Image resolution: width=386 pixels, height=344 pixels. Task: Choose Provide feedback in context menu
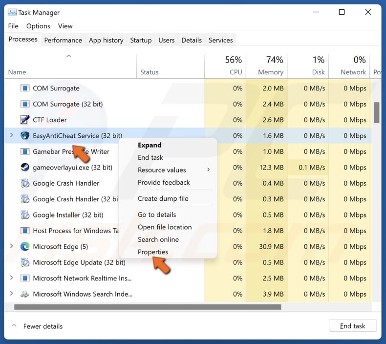(168, 182)
